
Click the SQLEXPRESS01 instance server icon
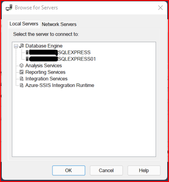tap(27, 59)
